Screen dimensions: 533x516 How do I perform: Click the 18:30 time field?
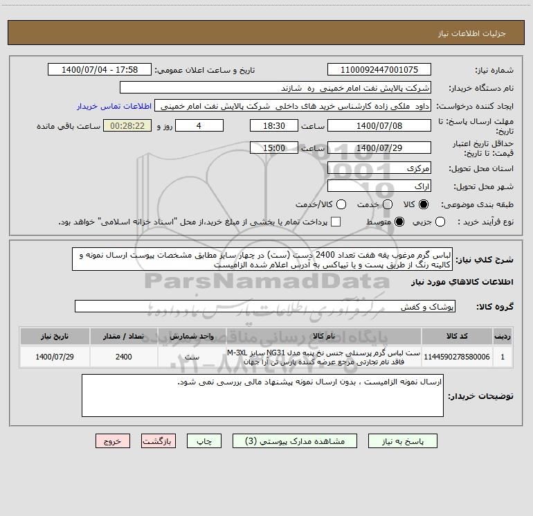274,126
